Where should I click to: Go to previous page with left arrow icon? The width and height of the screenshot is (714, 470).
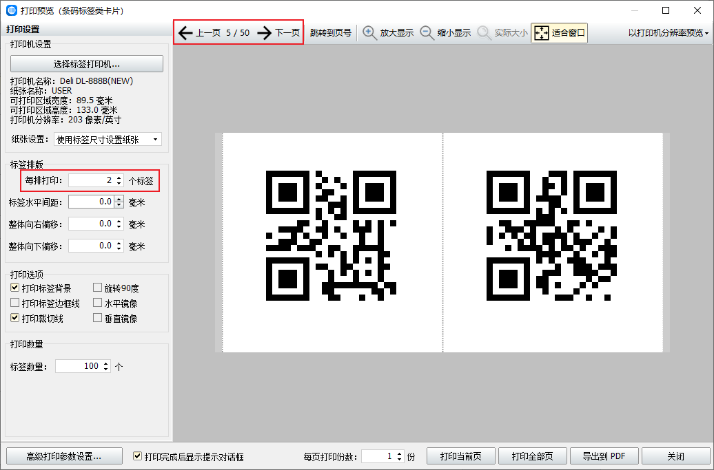tap(185, 33)
